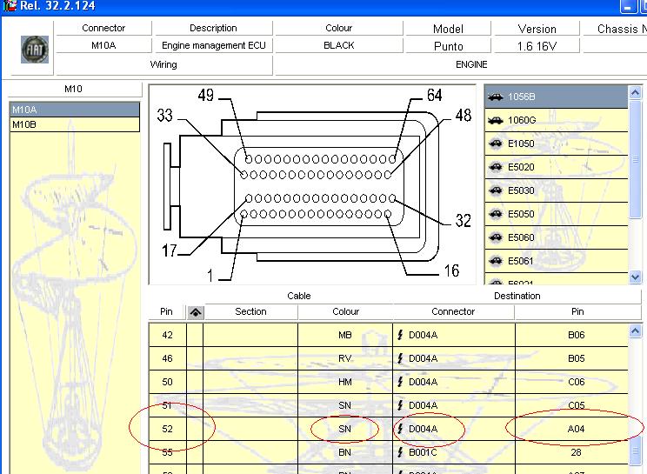
Task: Click the car icon beside E1050
Action: click(x=495, y=144)
